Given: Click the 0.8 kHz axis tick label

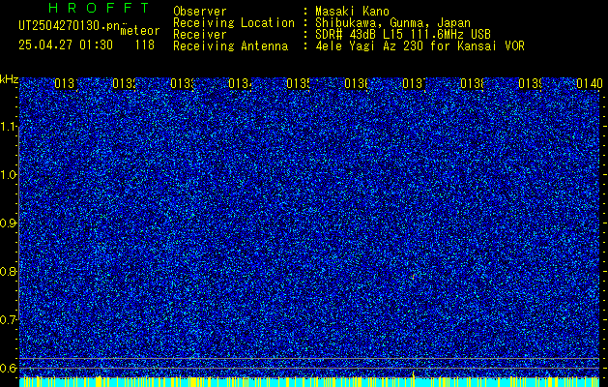Looking at the screenshot, I should pos(8,271).
